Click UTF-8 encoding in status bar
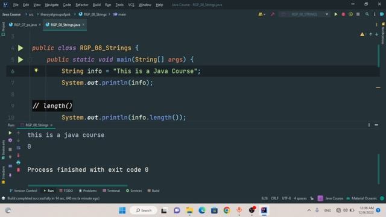386x217 pixels. (x=286, y=198)
